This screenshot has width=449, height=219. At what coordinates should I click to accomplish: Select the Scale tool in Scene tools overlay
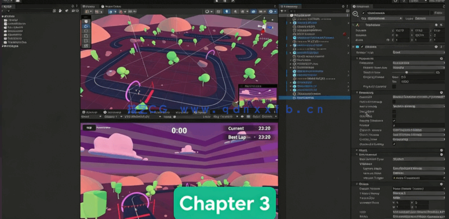86,36
